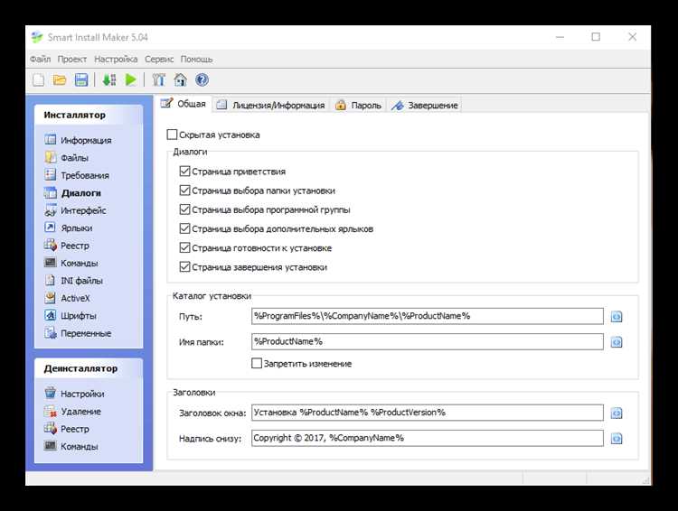Click the green arrow compile icon
The height and width of the screenshot is (511, 678).
(109, 79)
